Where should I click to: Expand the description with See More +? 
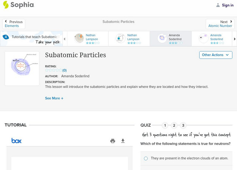(x=54, y=98)
